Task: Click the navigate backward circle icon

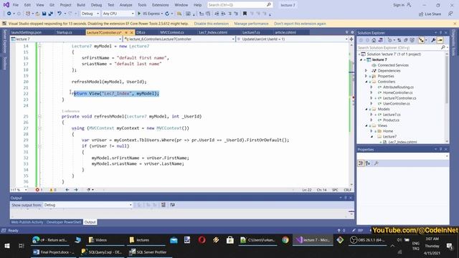Action: (x=9, y=14)
